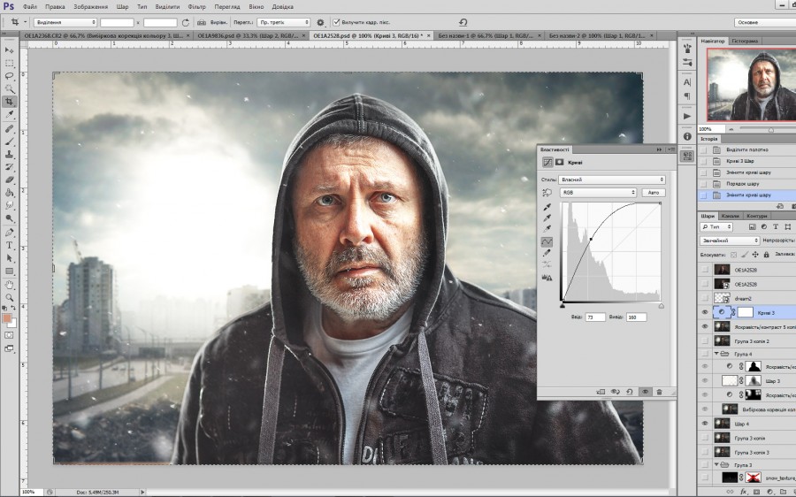Choose the pencil draw-curve tool in Curves

547,253
